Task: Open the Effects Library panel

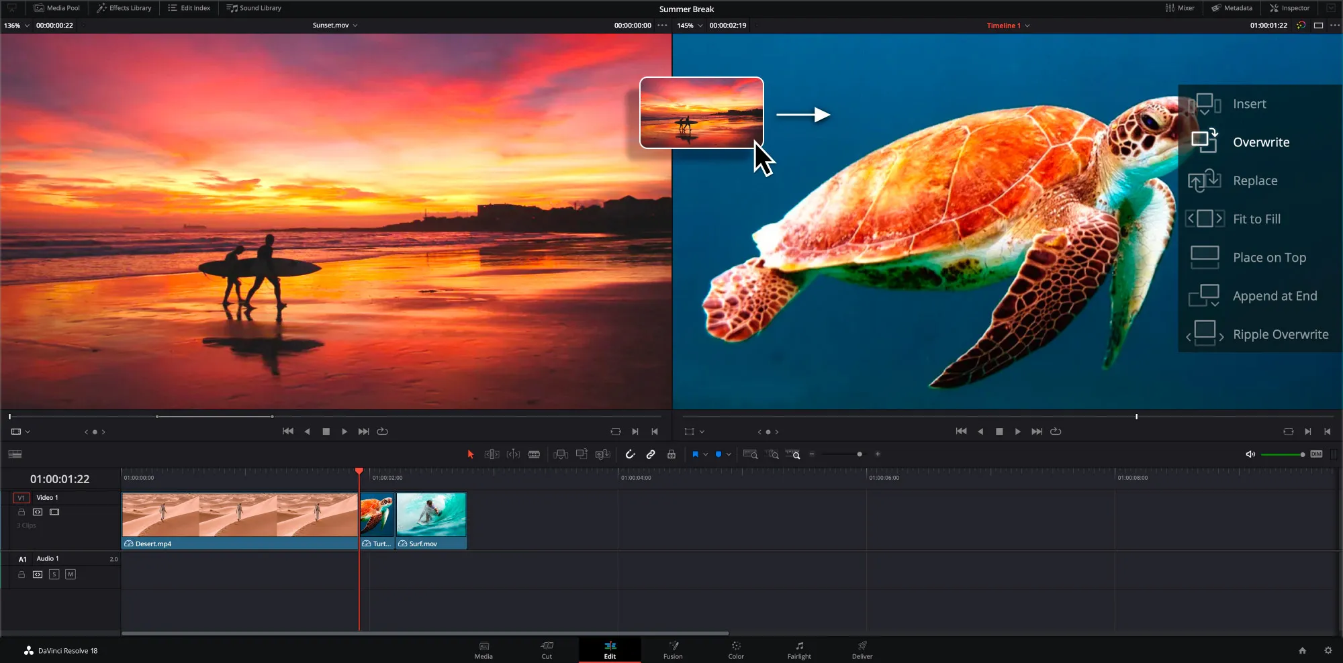Action: [x=124, y=8]
